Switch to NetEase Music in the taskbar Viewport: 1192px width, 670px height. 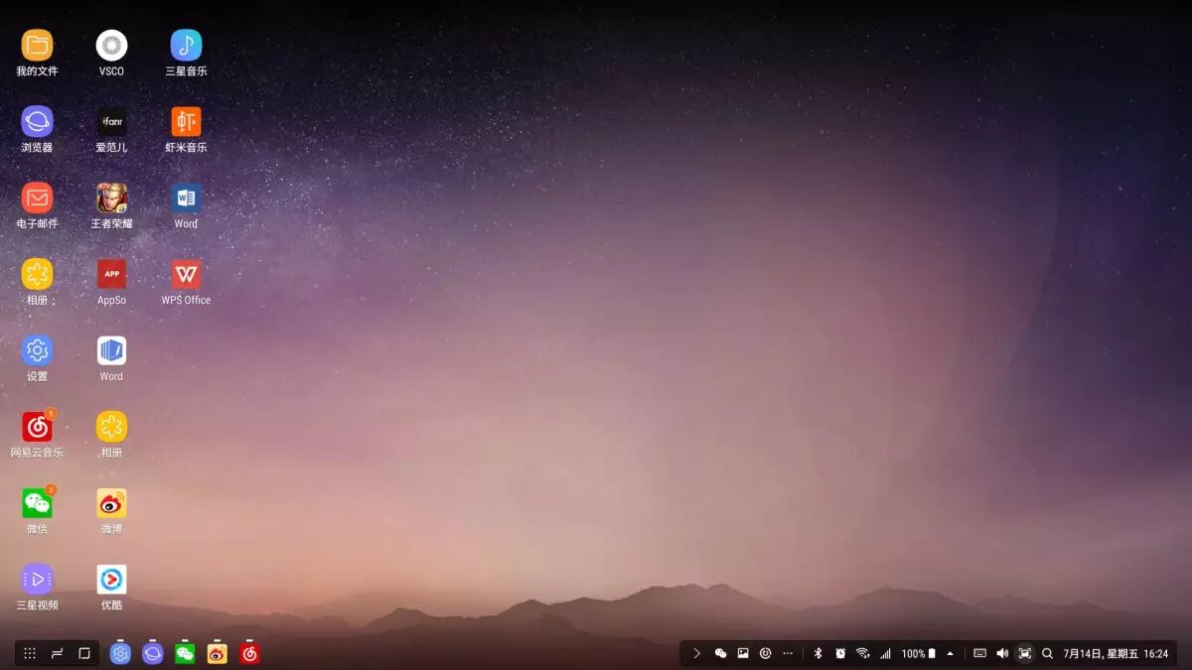(249, 653)
